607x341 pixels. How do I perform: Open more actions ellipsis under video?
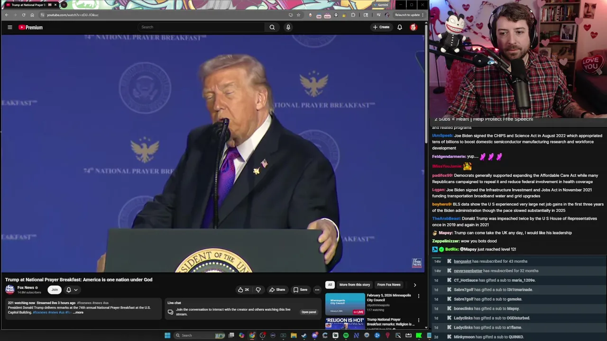point(317,289)
